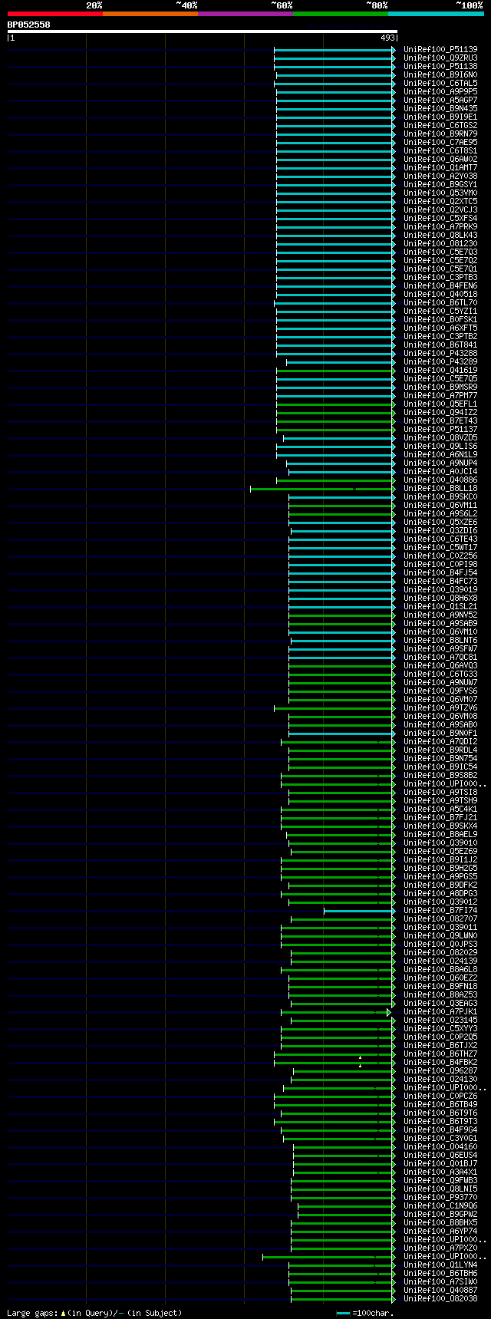This screenshot has height=1319, width=491.
Task: Open hit UniRef100_O23145
Action: click(440, 1020)
